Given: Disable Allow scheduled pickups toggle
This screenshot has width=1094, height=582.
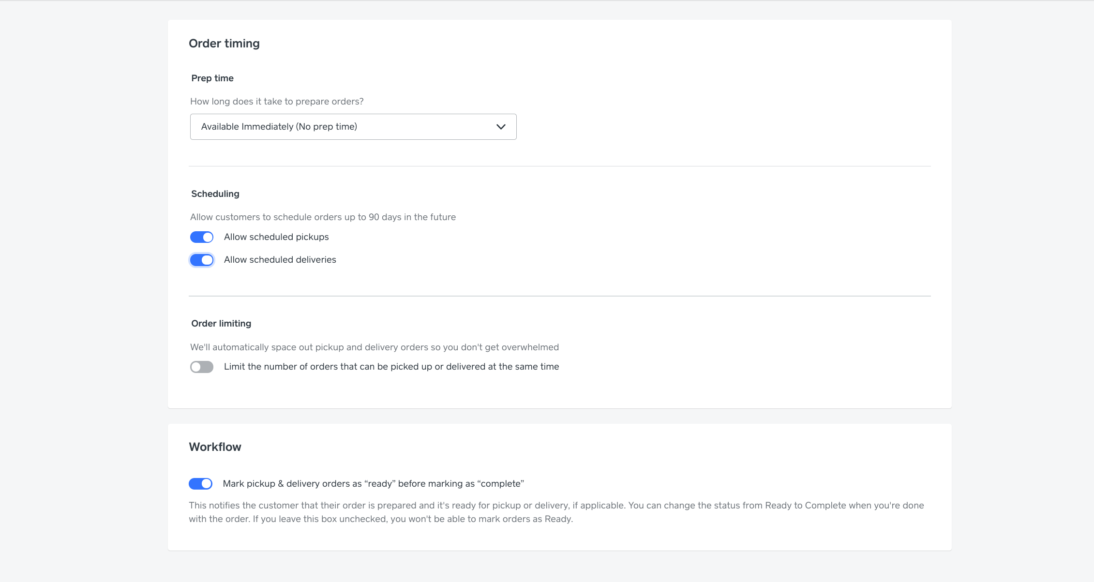Looking at the screenshot, I should point(202,237).
